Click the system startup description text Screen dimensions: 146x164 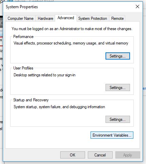pos(59,107)
